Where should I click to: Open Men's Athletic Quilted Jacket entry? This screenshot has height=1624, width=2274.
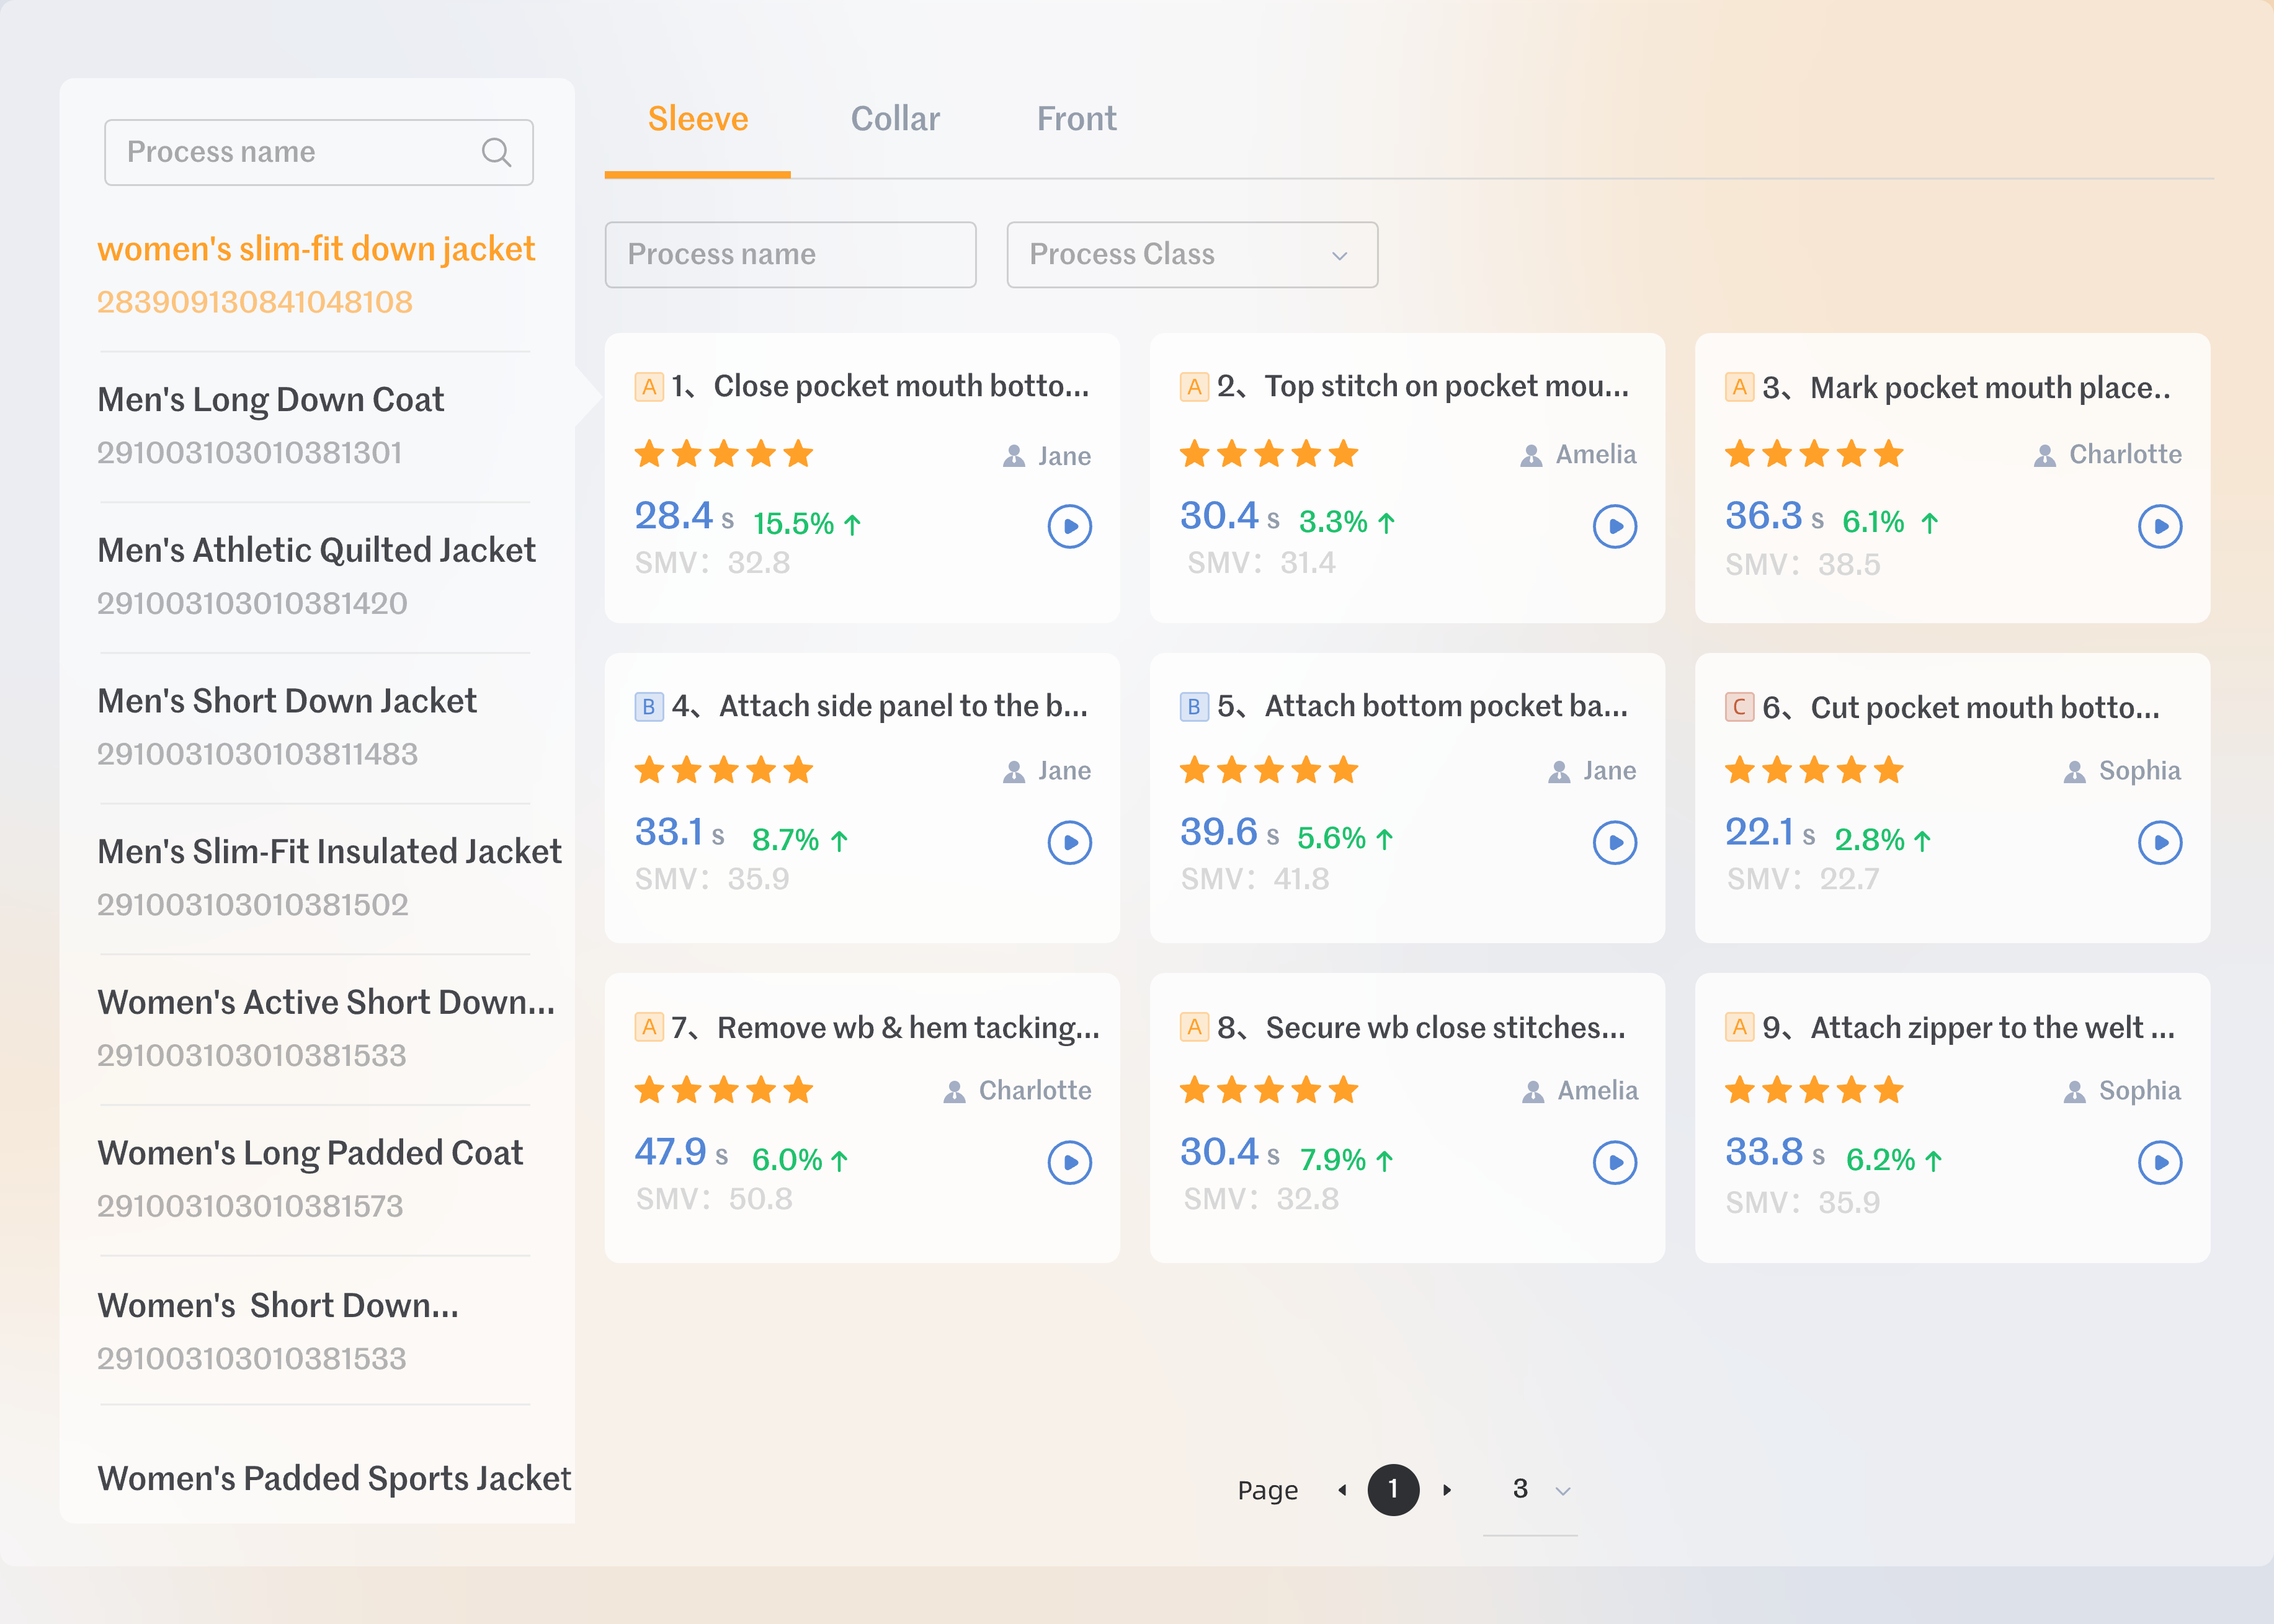316,551
